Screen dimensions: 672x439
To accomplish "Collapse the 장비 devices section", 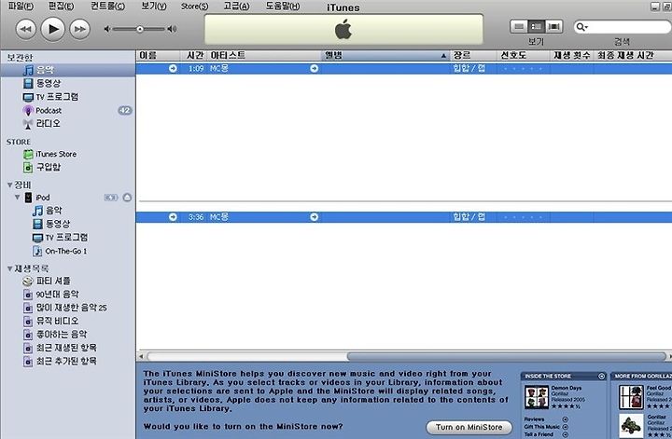I will (x=10, y=185).
